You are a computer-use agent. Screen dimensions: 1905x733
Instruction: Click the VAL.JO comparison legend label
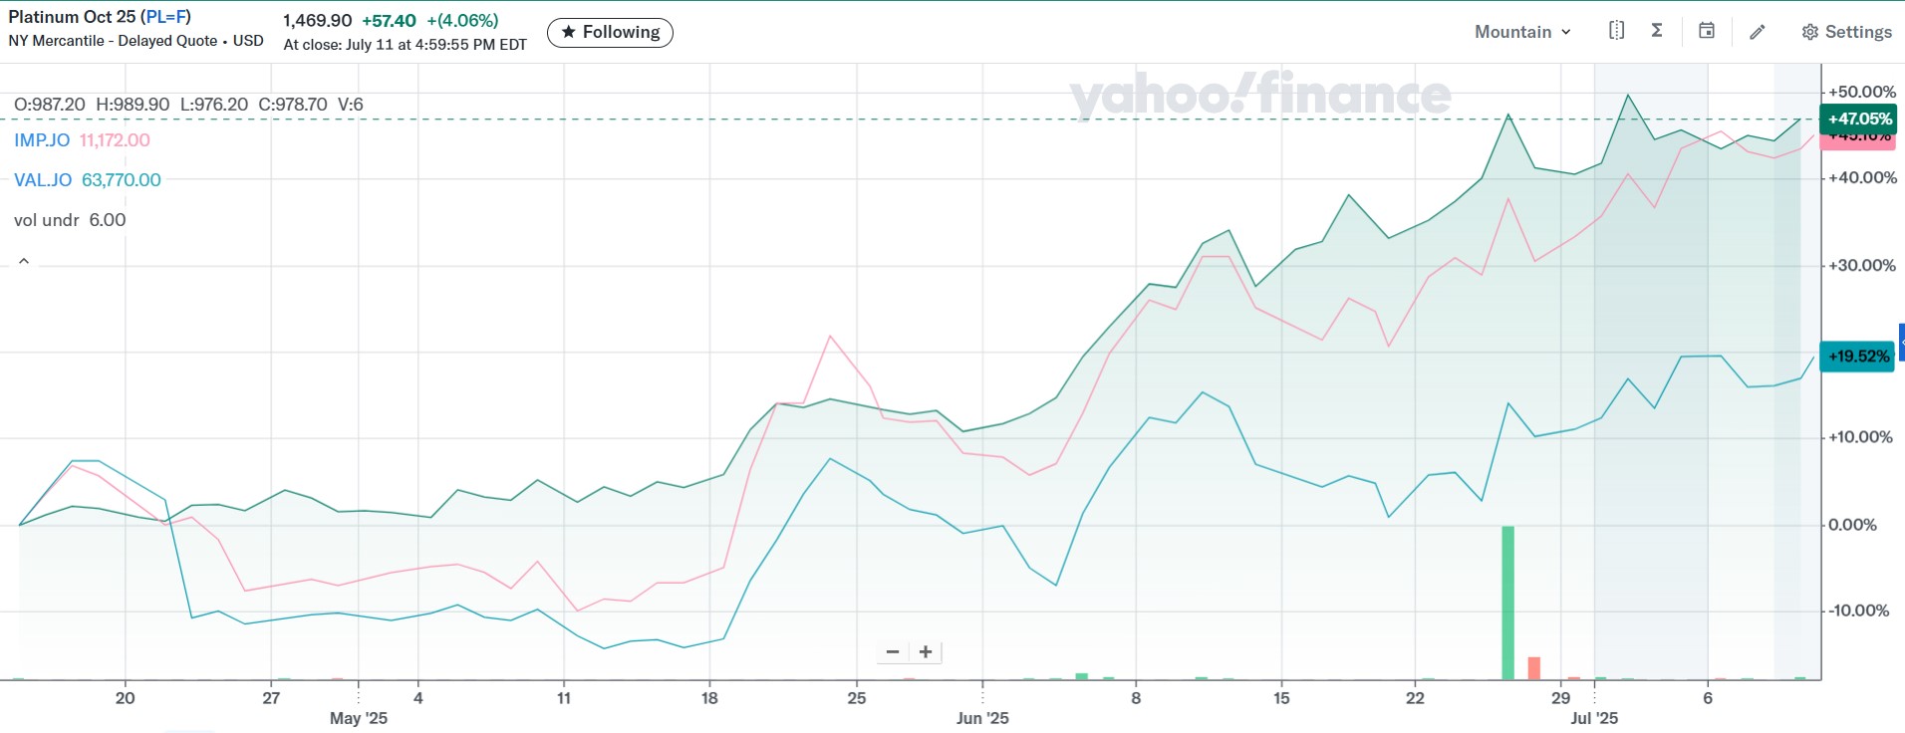click(43, 180)
